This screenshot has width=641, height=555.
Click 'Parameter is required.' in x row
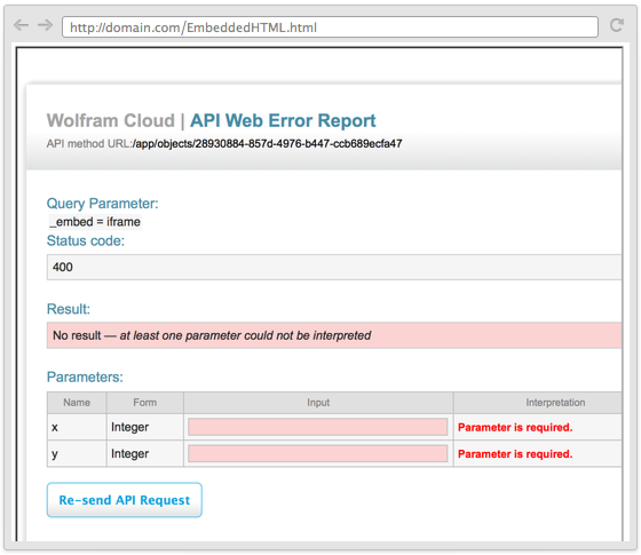point(515,427)
